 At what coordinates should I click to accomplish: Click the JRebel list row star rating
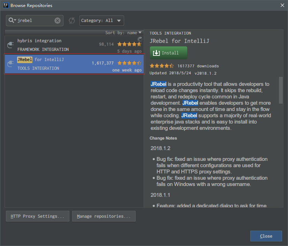click(x=129, y=63)
